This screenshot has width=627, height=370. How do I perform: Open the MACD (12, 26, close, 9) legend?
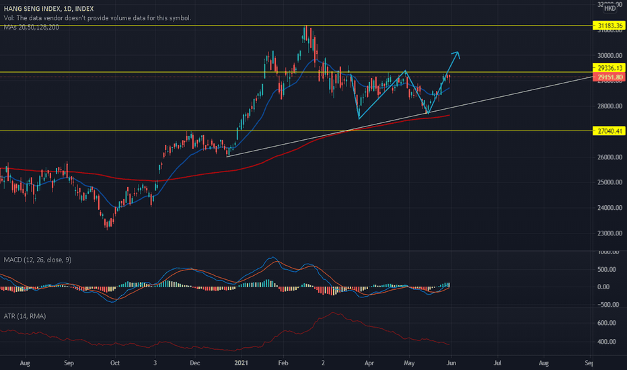pos(38,260)
